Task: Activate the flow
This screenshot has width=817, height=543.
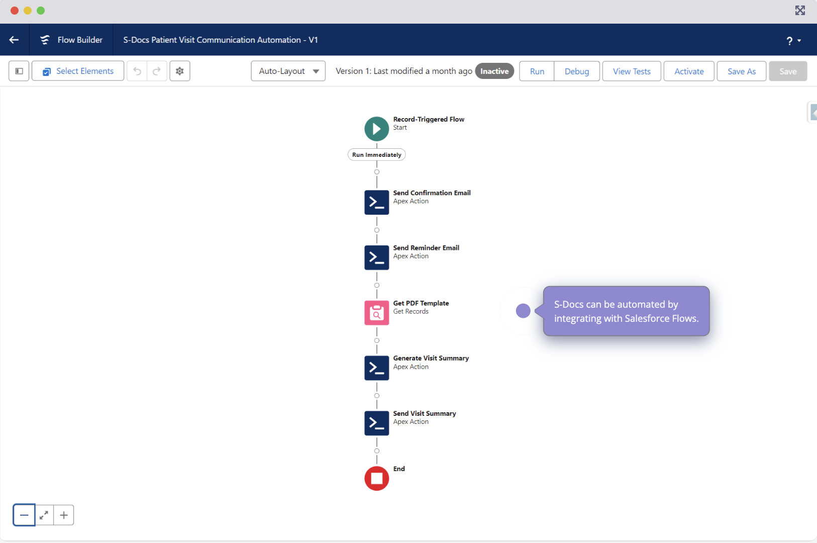Action: pos(689,71)
